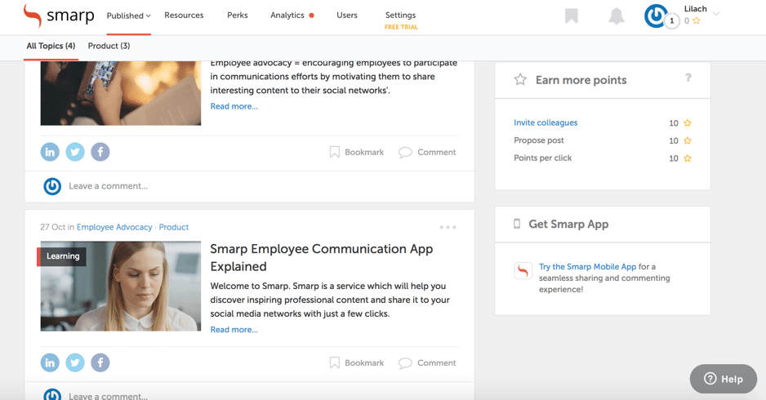Screen dimensions: 766x400
Task: Click Lilach's profile avatar
Action: [655, 16]
